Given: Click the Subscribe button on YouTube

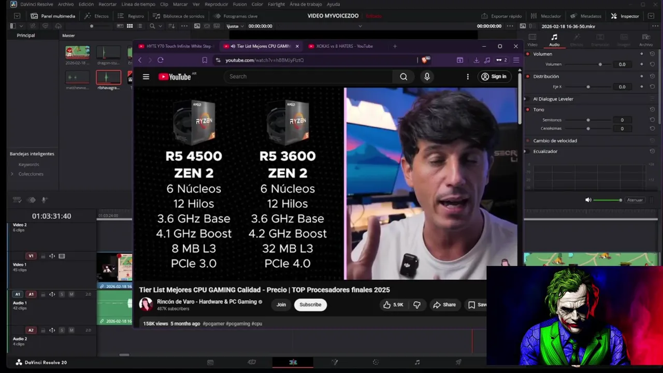Looking at the screenshot, I should pos(310,305).
